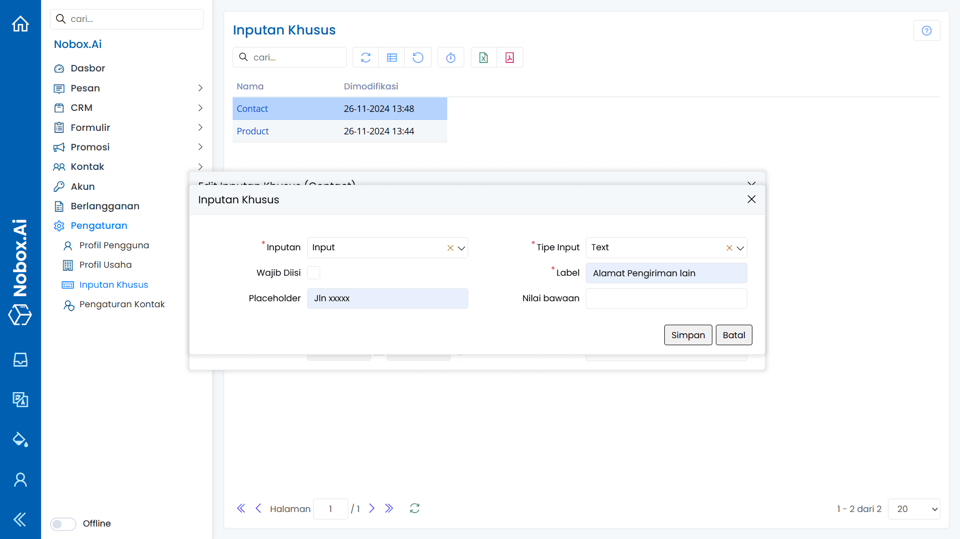Cancel the dialog with Batal
Image resolution: width=960 pixels, height=539 pixels.
(734, 335)
